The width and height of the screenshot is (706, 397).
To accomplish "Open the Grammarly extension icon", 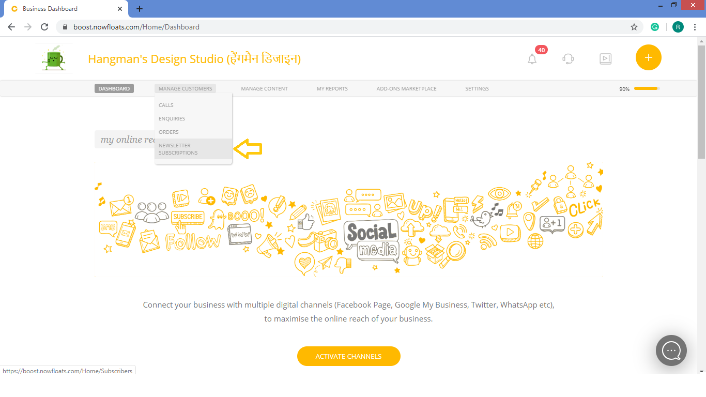I will pyautogui.click(x=655, y=27).
